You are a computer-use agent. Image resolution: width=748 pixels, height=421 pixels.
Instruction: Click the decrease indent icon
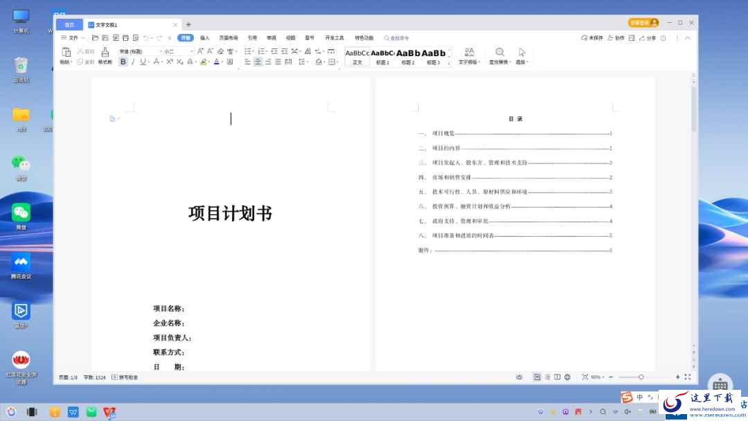[x=274, y=51]
